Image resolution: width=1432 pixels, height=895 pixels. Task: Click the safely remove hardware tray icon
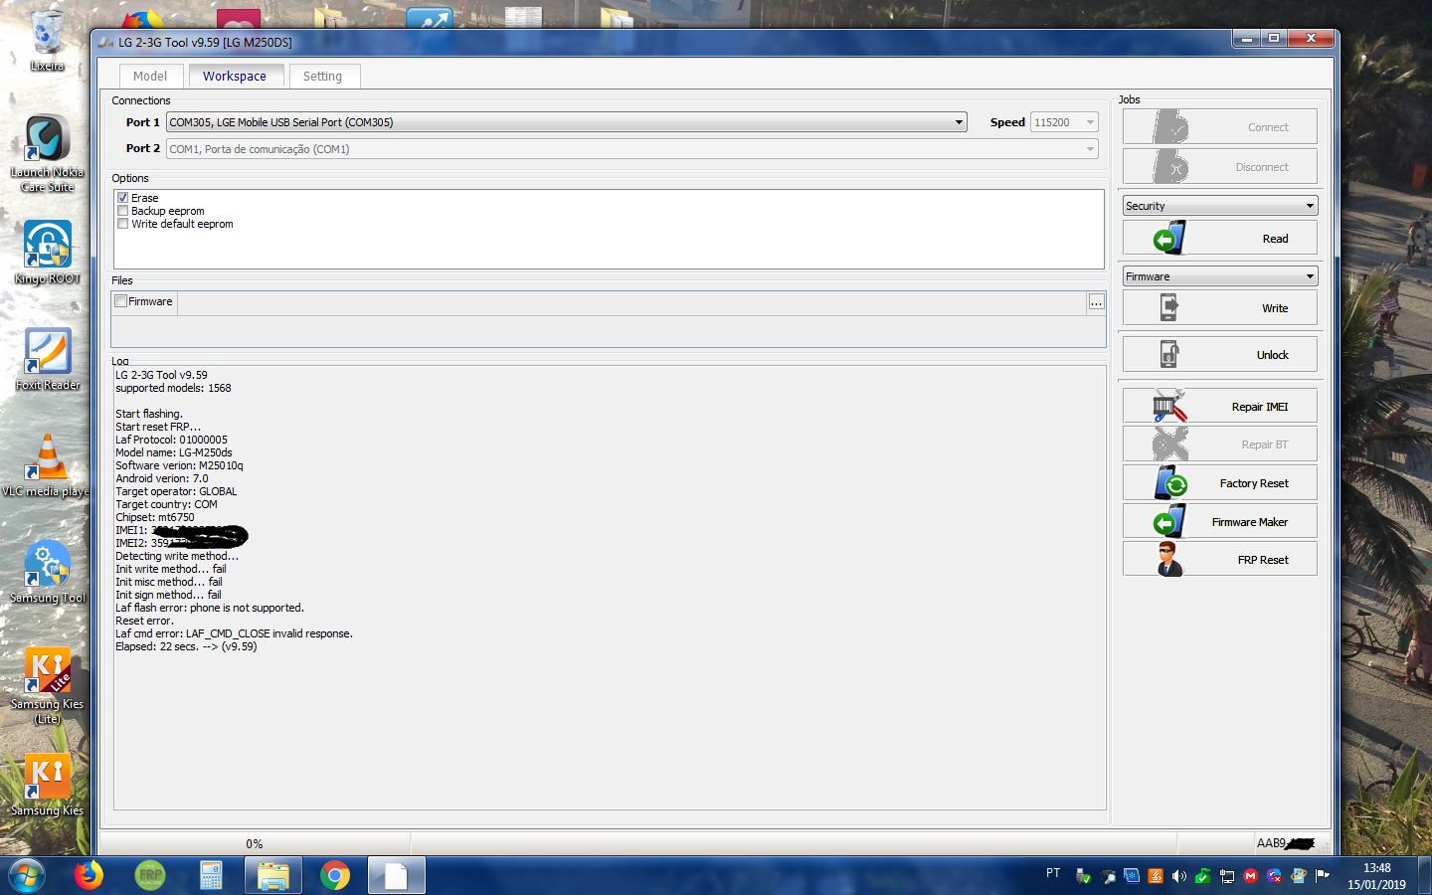1083,876
